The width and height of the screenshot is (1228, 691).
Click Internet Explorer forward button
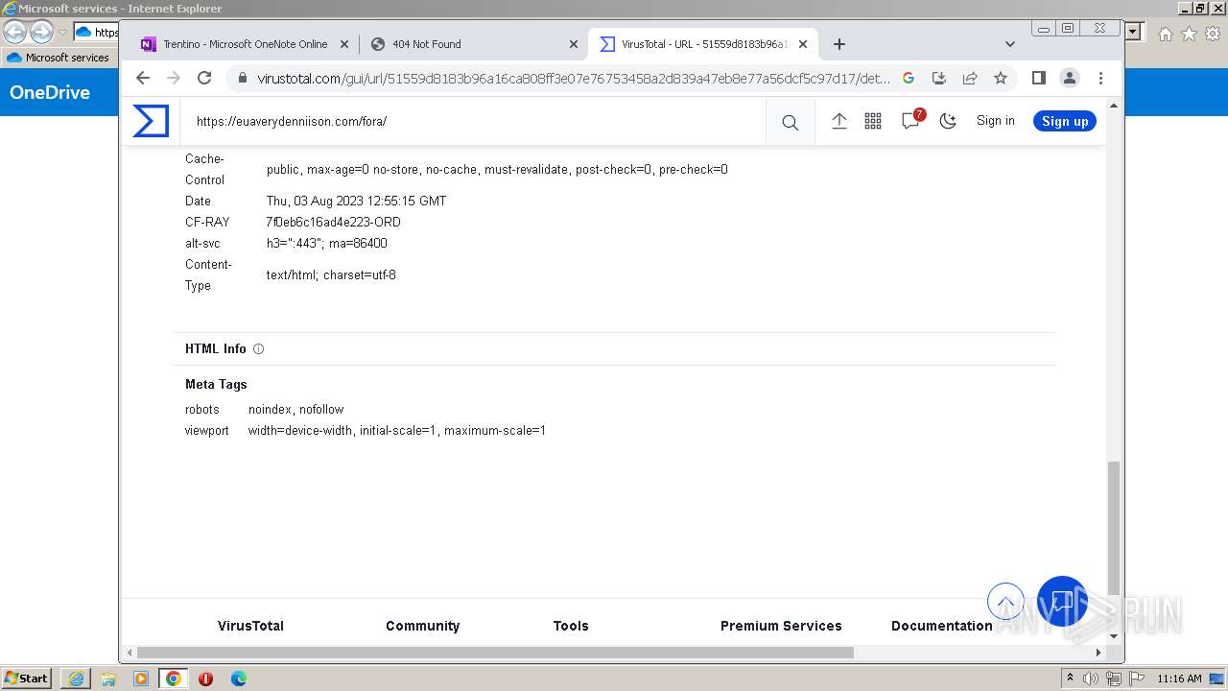(x=41, y=32)
